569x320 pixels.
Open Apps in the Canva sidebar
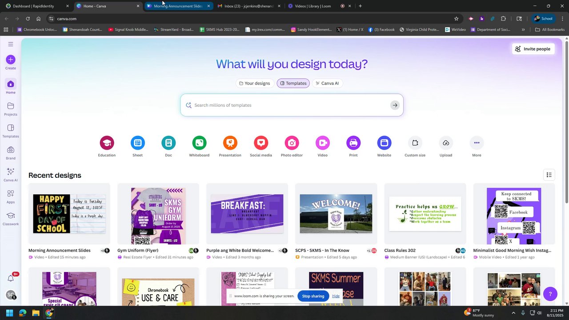pyautogui.click(x=11, y=196)
